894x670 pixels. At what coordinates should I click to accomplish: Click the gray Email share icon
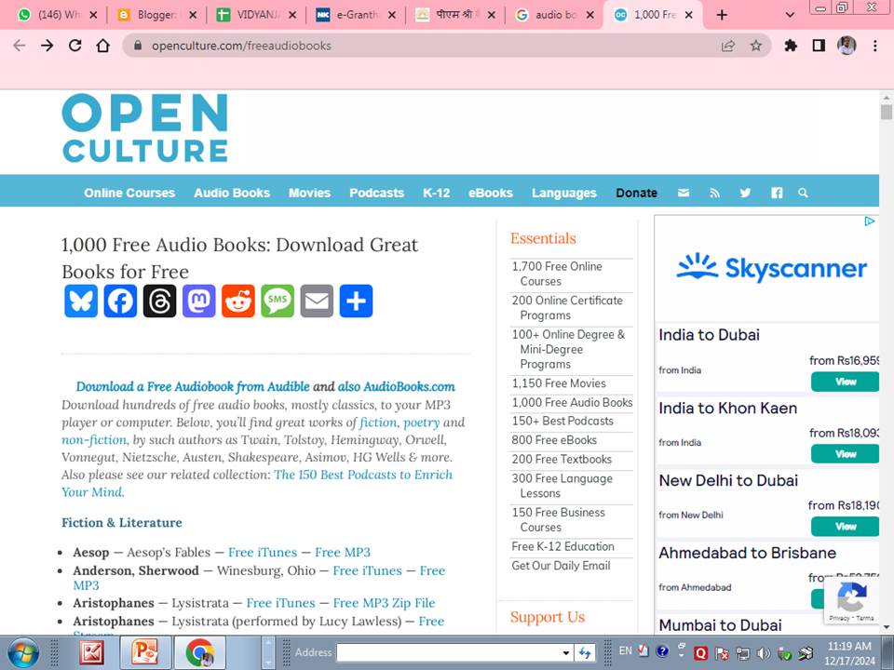[317, 301]
